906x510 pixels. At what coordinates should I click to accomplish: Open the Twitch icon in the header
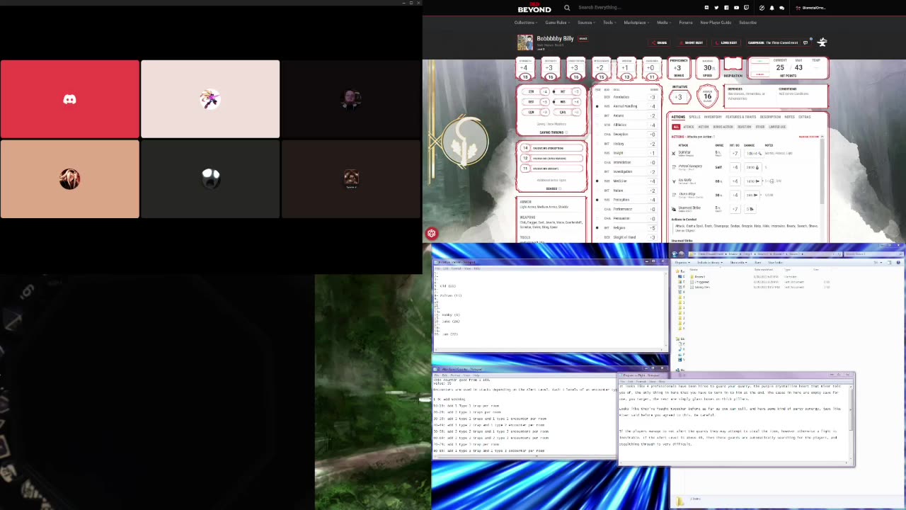(x=746, y=8)
